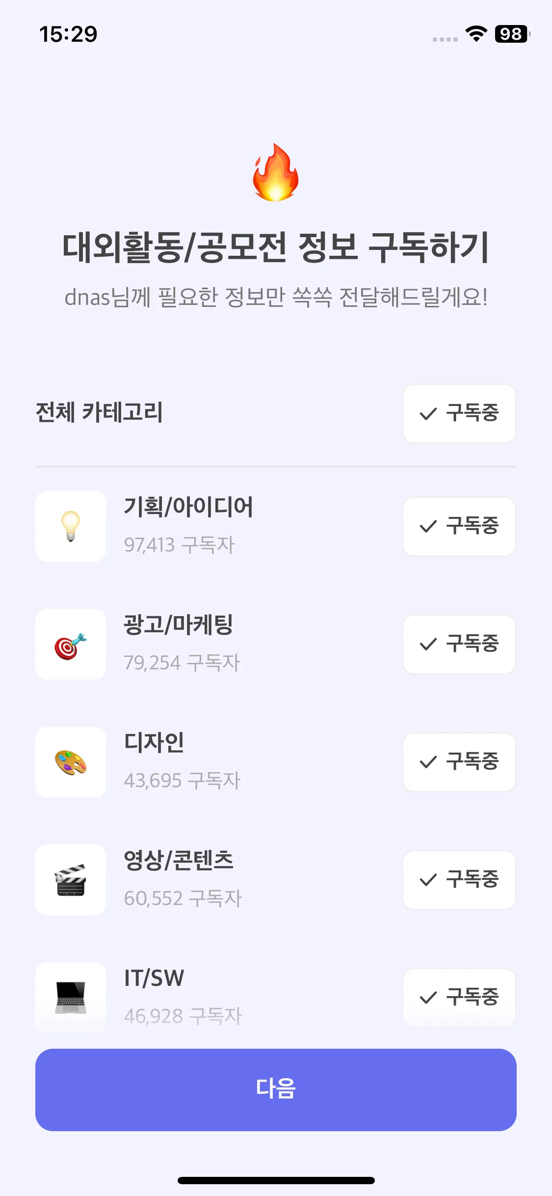This screenshot has height=1196, width=552.
Task: Tap the 다음 button
Action: click(x=276, y=1090)
